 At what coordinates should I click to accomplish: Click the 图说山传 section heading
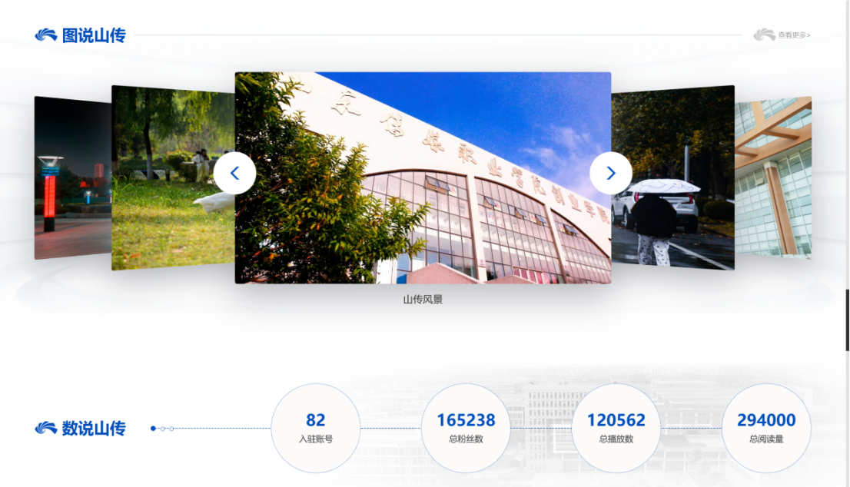[x=93, y=35]
